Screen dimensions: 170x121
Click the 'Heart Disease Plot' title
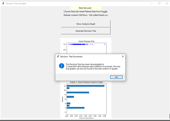87,41
